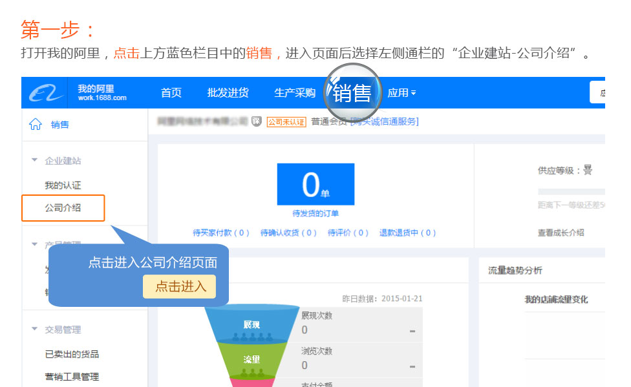
Task: Open the 批发进货 menu item
Action: [228, 93]
